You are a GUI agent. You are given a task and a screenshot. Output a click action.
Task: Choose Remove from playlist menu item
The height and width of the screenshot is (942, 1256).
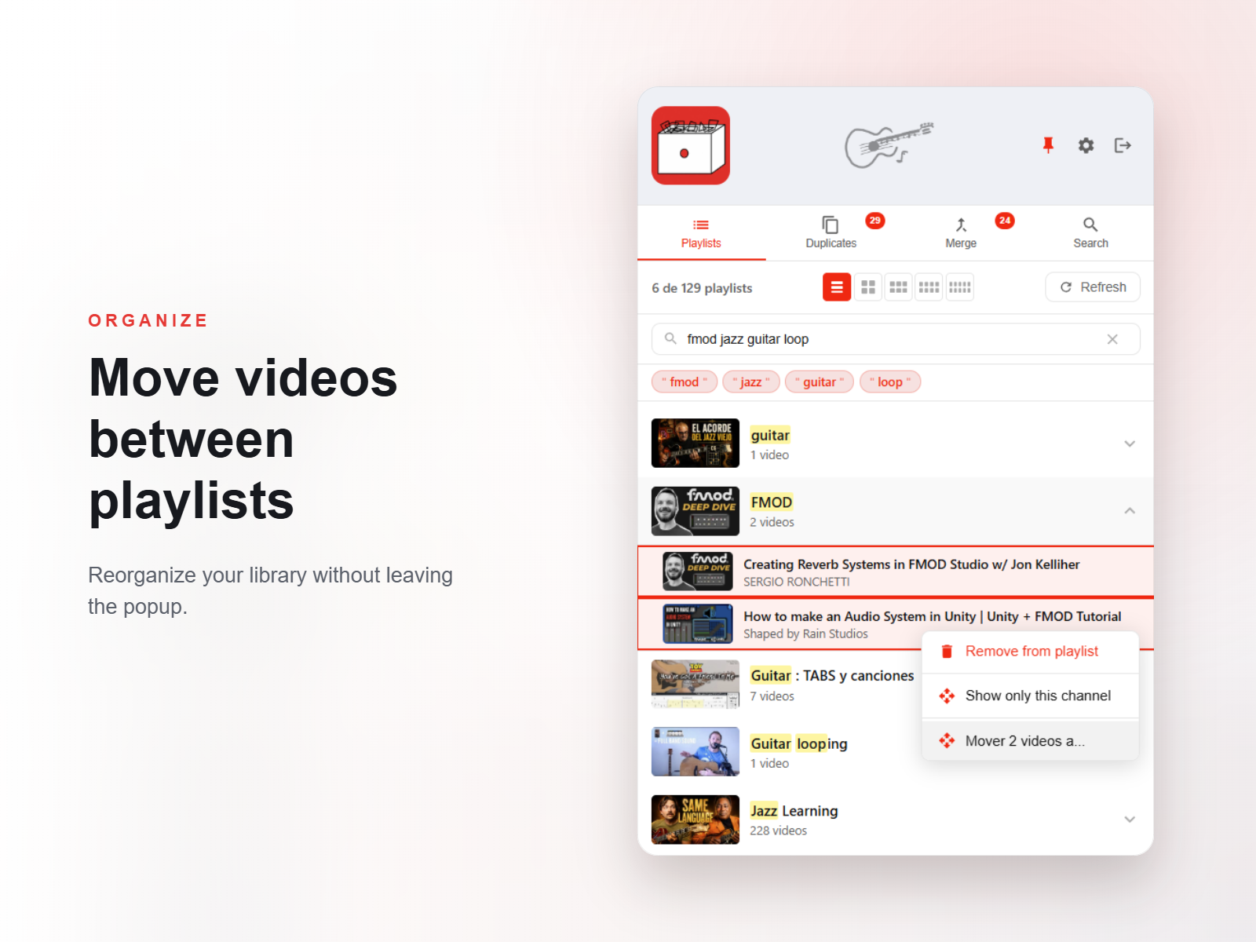click(x=1031, y=652)
